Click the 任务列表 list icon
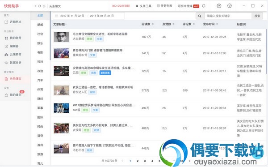 tap(158, 6)
